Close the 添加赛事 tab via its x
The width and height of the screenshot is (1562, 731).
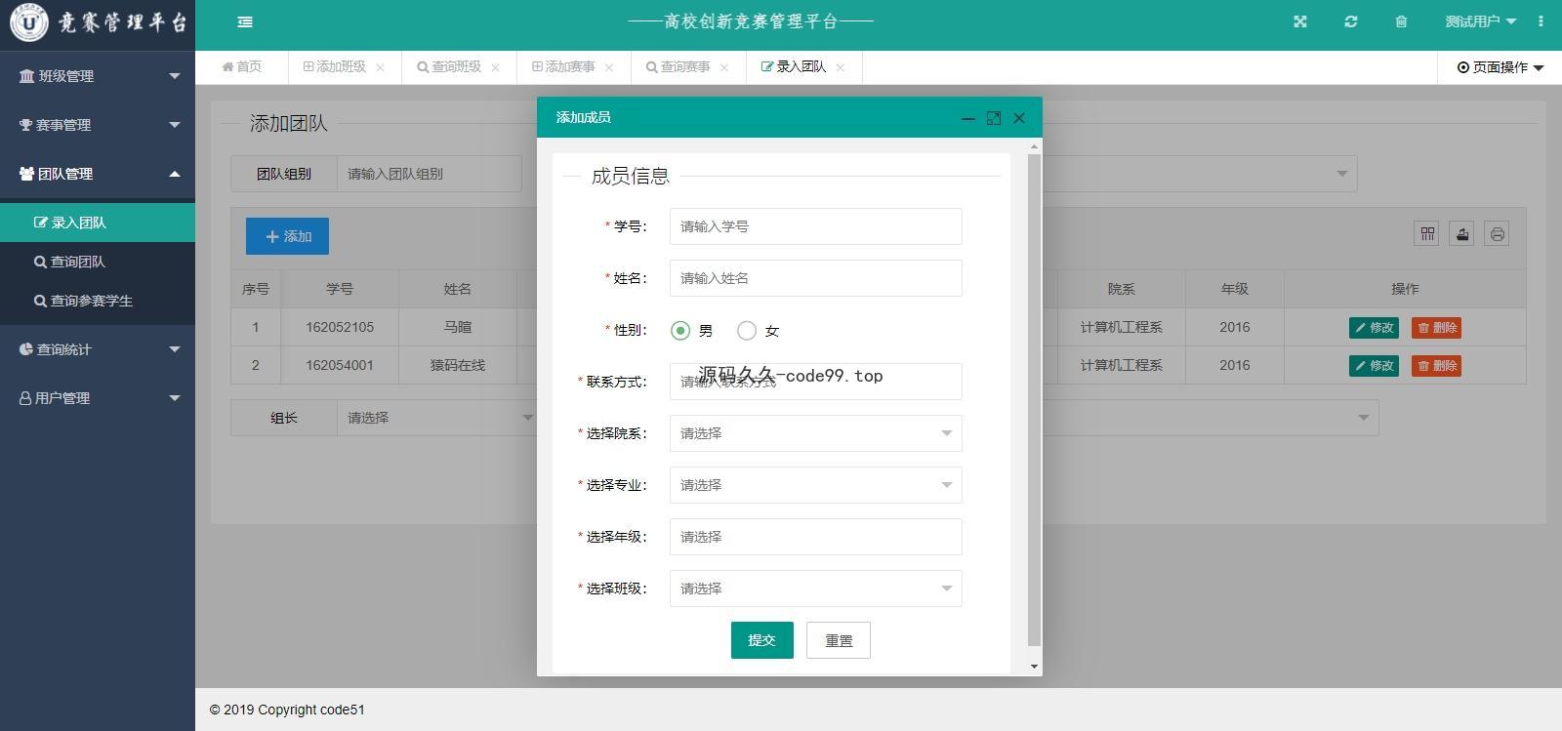click(x=609, y=67)
